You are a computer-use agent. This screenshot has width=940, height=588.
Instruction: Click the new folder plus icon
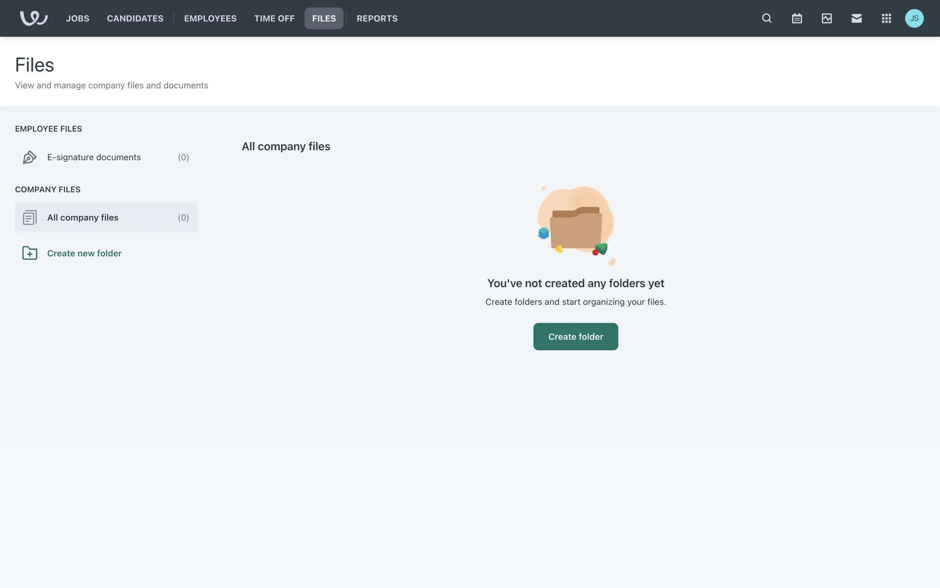pos(29,253)
